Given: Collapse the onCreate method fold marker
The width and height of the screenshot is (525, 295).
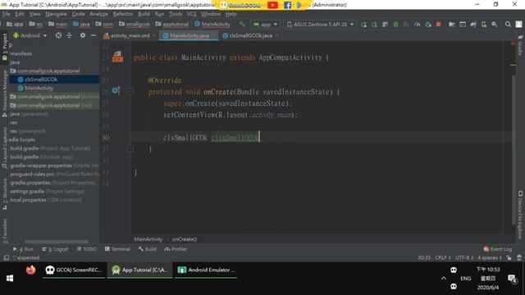Looking at the screenshot, I should [130, 91].
